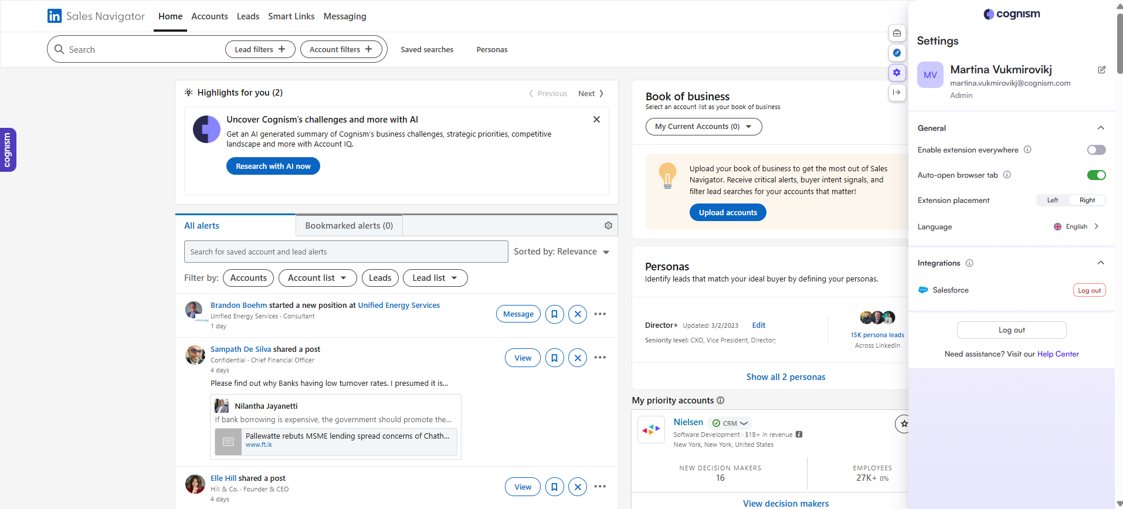The width and height of the screenshot is (1123, 509).
Task: Collapse the General settings section
Action: (x=1100, y=128)
